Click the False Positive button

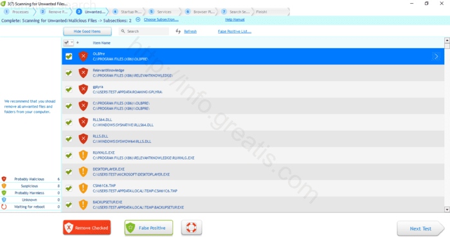(x=148, y=228)
